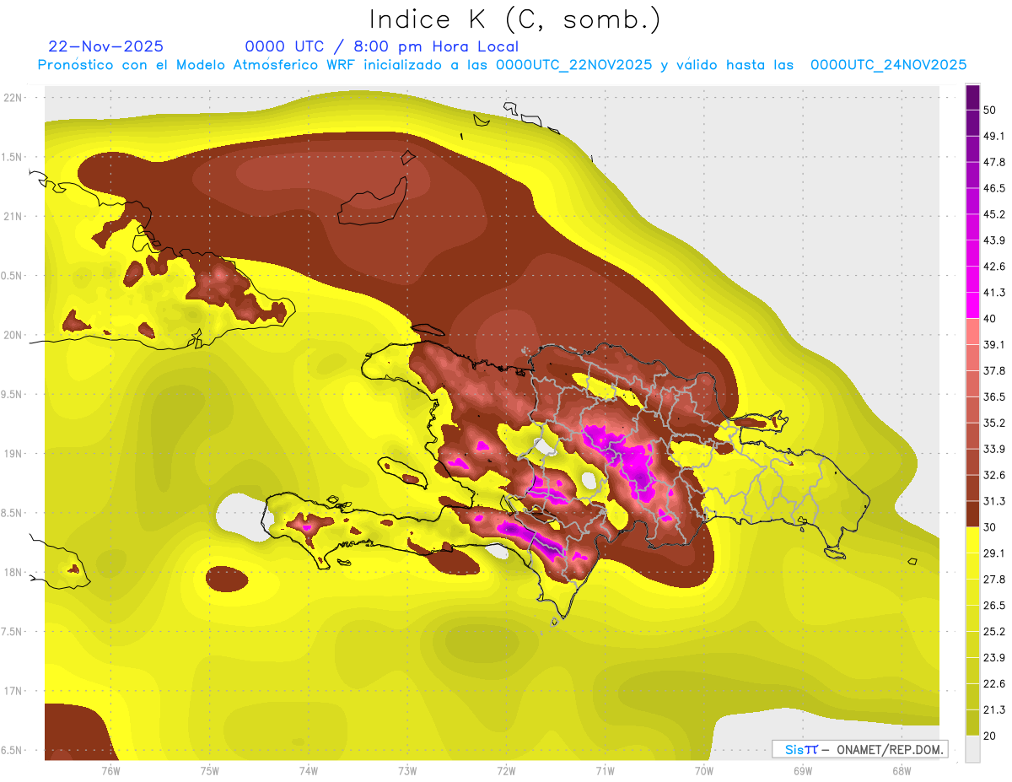
Task: Click the '37.8' color scale value
Action: click(994, 370)
